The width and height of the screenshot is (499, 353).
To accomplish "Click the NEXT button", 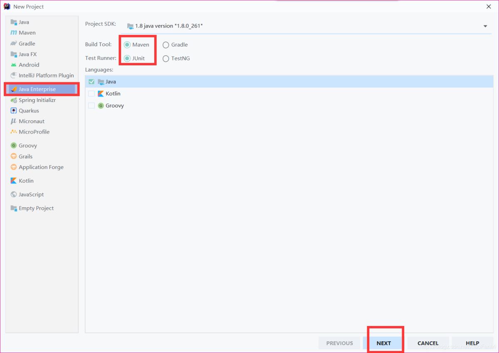I will [383, 343].
